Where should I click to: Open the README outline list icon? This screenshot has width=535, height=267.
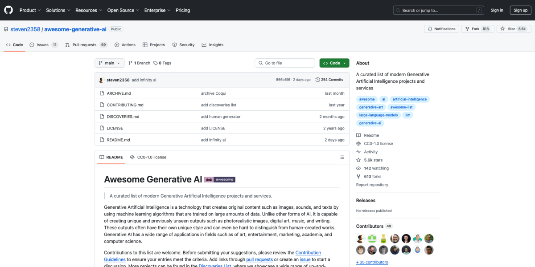coord(342,157)
